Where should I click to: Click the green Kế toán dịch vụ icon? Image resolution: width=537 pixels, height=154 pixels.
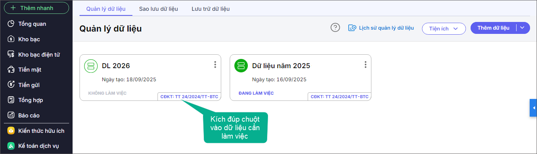[x=11, y=146]
